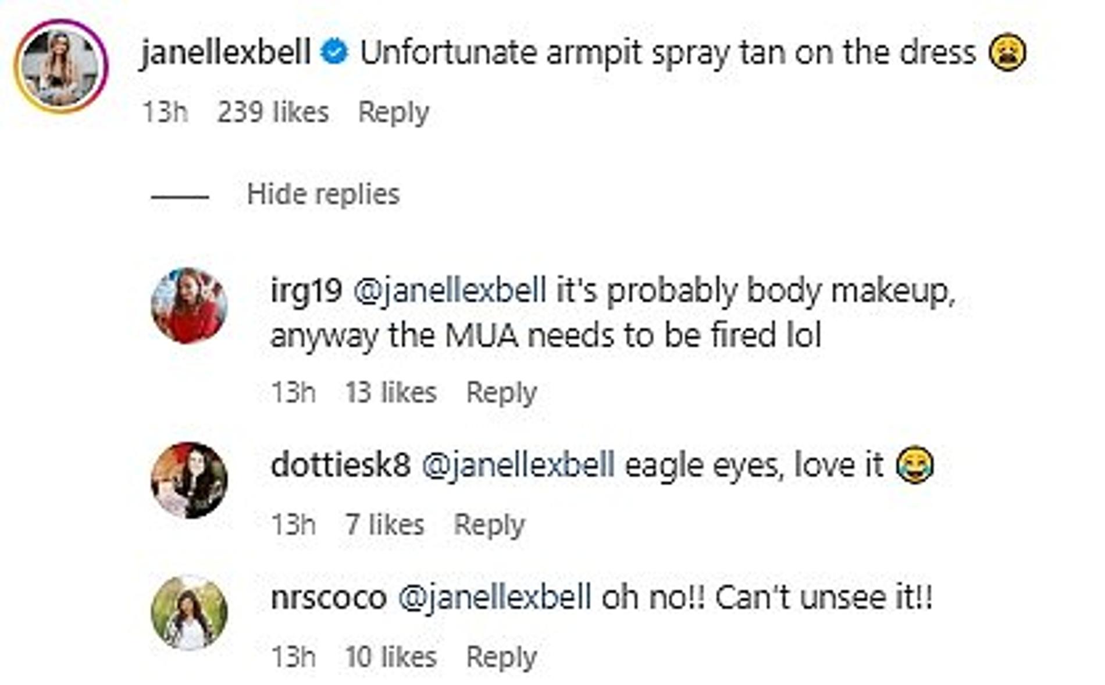Click the blue verified badge icon
Viewport: 1105px width, 685px height.
335,53
